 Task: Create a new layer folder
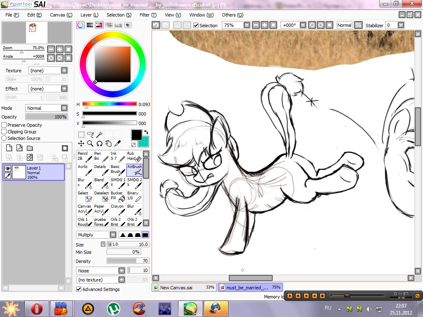click(30, 148)
